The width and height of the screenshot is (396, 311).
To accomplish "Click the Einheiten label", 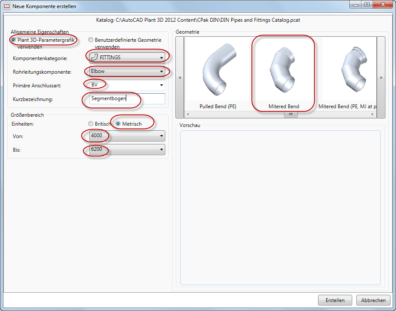I will [23, 124].
